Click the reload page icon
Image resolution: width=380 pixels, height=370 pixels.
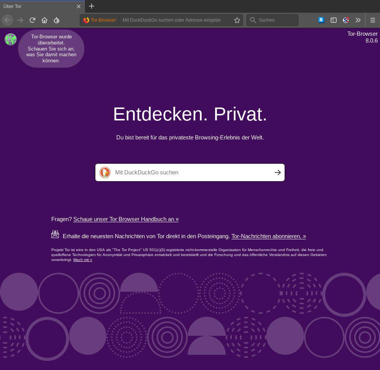[33, 20]
